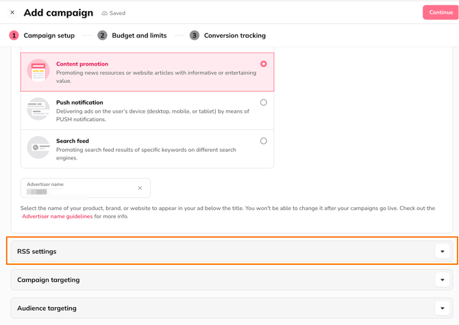This screenshot has width=459, height=325.
Task: Click the Push notification illustration icon
Action: click(38, 109)
